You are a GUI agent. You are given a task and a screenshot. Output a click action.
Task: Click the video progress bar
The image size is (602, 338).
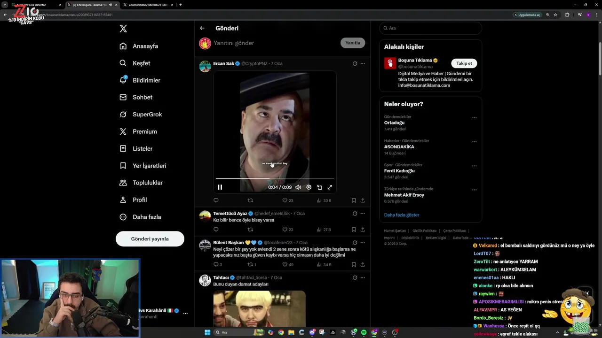pyautogui.click(x=275, y=178)
